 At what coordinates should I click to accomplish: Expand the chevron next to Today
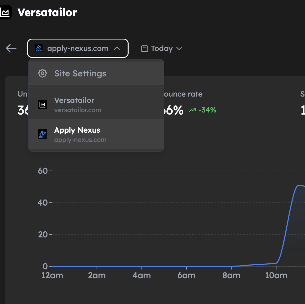pos(179,48)
